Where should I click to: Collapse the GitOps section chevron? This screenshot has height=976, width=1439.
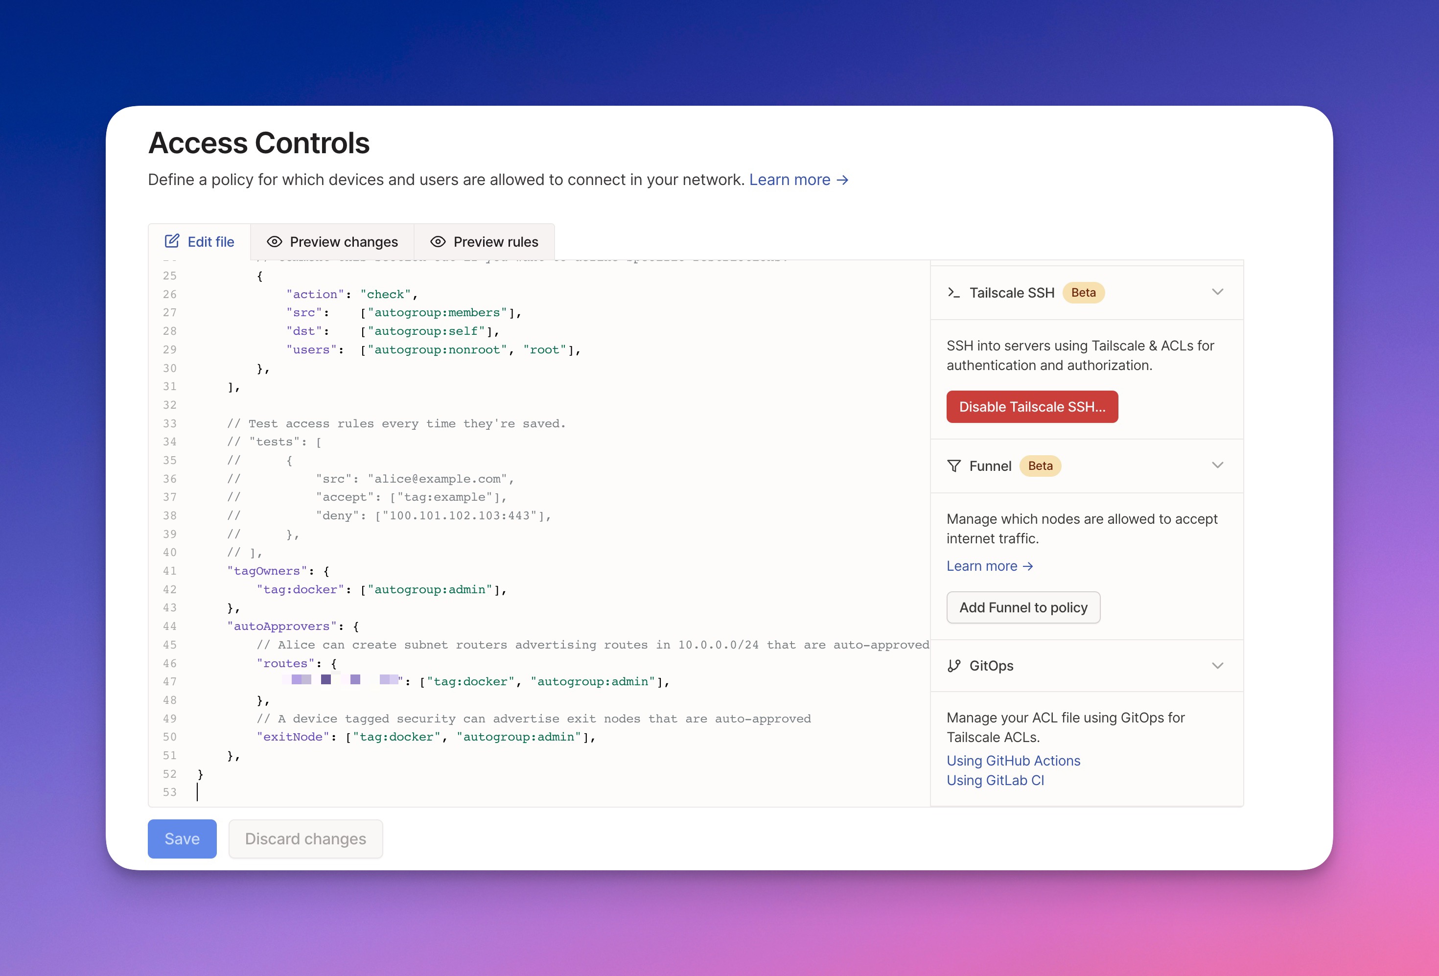coord(1217,666)
